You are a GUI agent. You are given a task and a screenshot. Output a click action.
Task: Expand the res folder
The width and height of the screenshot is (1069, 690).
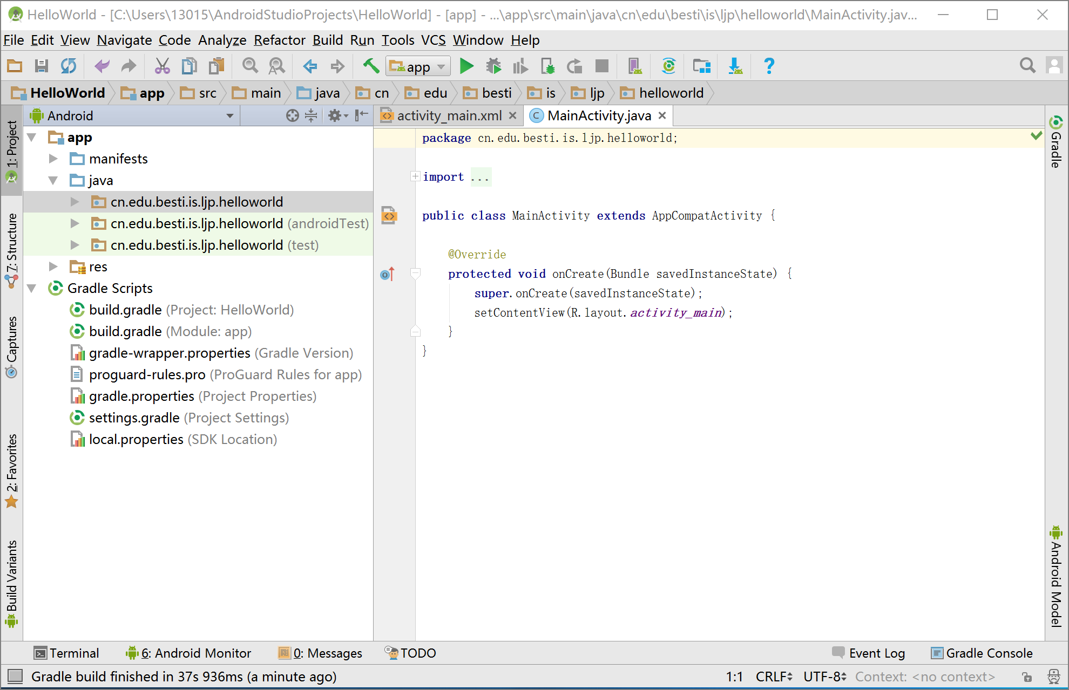tap(53, 267)
